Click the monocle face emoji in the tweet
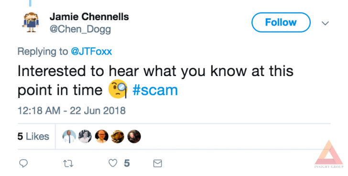348x176 pixels. coord(118,89)
